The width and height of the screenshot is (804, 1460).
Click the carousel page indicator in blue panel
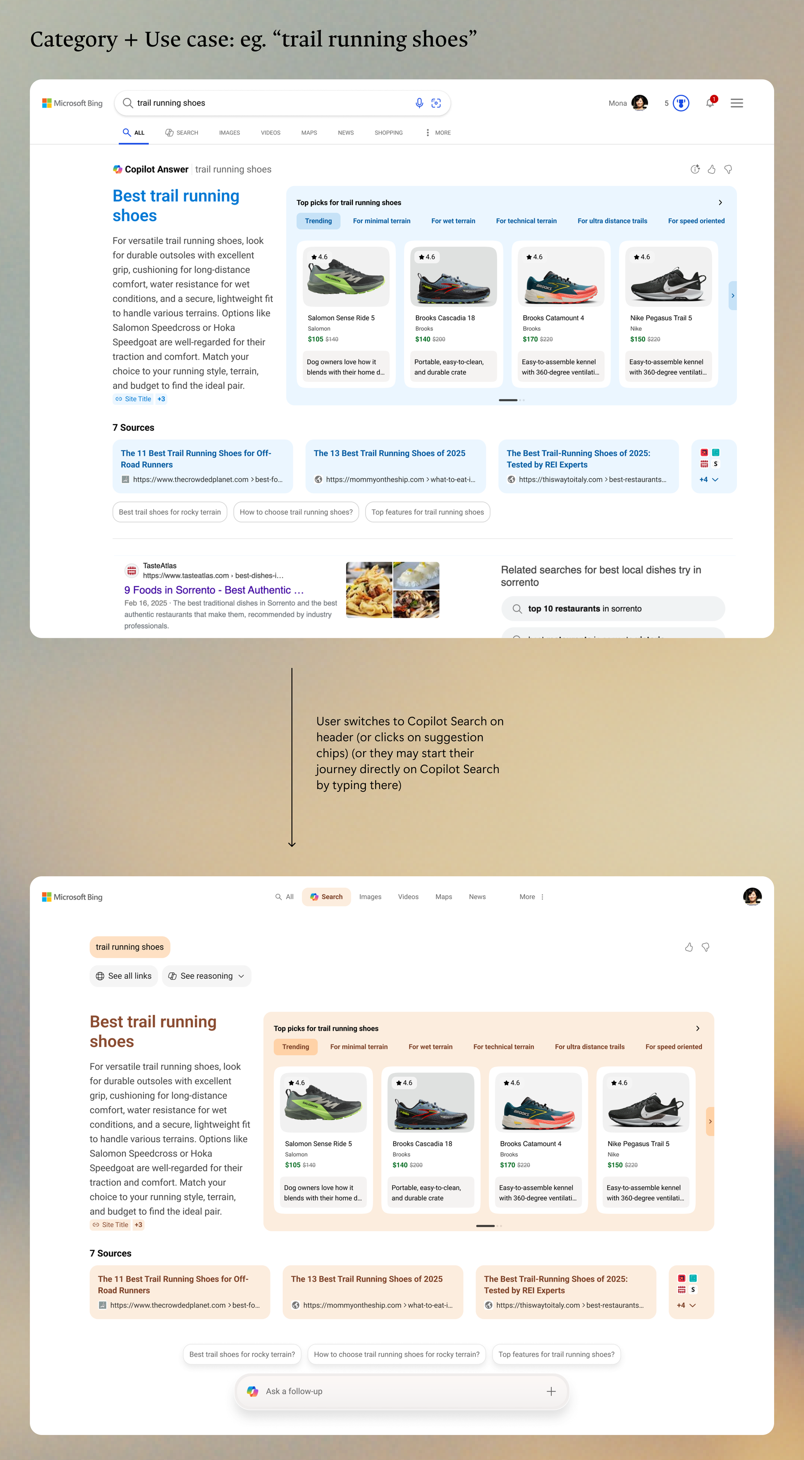511,400
